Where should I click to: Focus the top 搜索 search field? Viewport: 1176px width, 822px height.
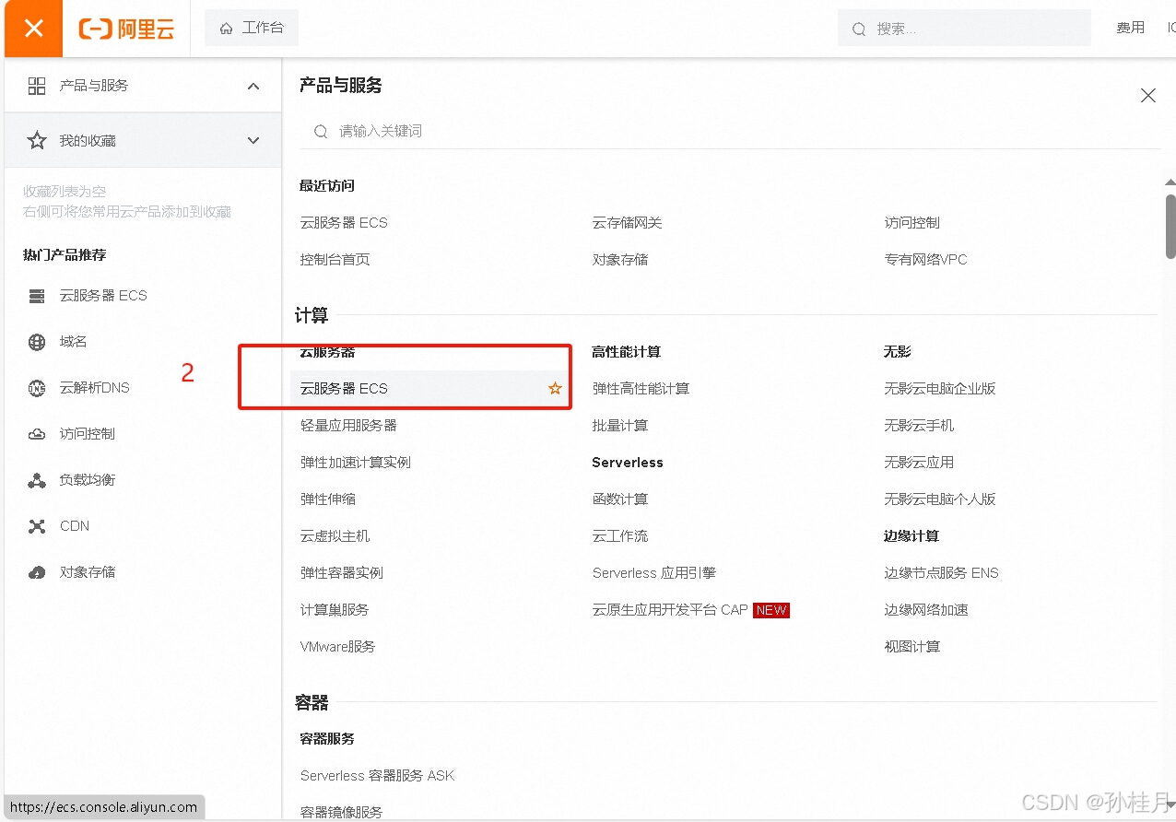tap(964, 29)
